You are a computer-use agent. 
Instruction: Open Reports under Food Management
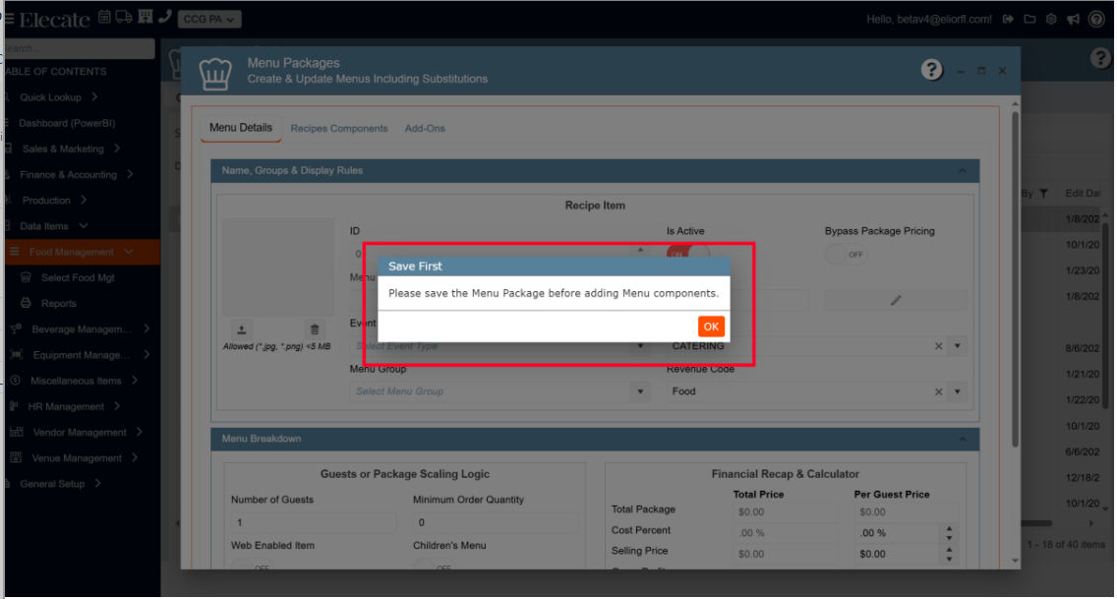tap(58, 303)
